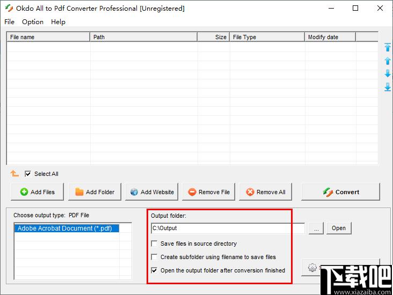
Task: Sort by the File name column header
Action: tap(48, 37)
